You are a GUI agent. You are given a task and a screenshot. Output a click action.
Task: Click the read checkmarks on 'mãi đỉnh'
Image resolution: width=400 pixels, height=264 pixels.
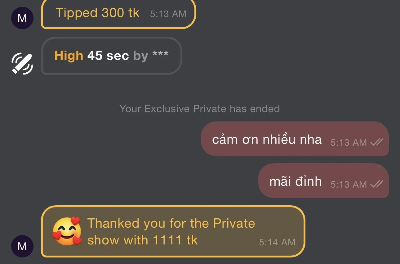click(376, 184)
